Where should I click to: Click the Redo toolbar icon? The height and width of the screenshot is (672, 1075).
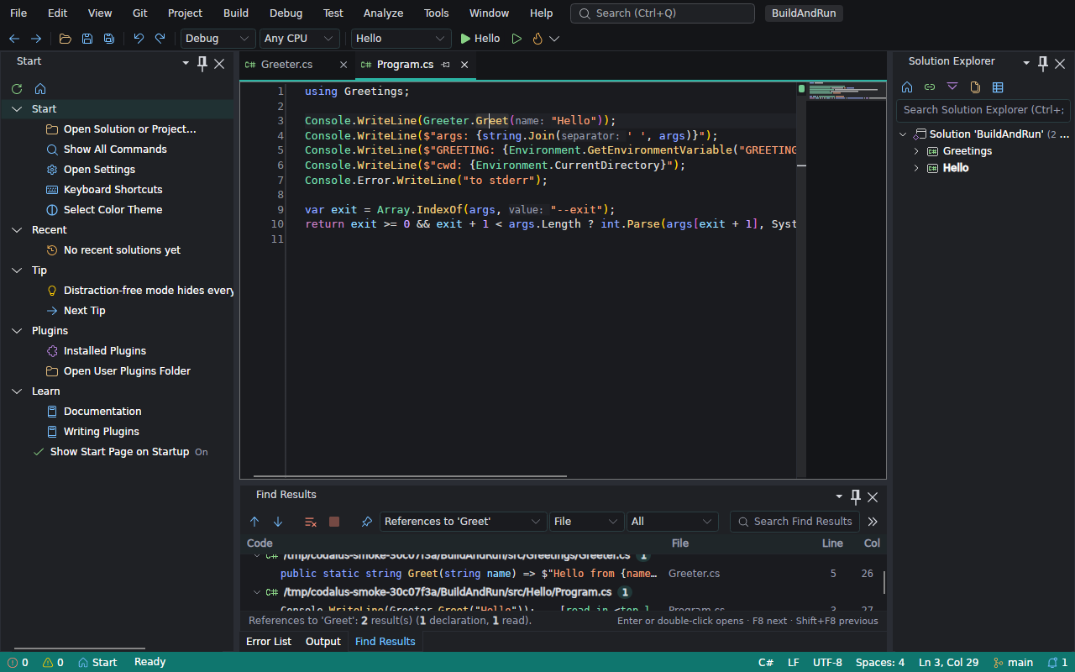(x=160, y=39)
